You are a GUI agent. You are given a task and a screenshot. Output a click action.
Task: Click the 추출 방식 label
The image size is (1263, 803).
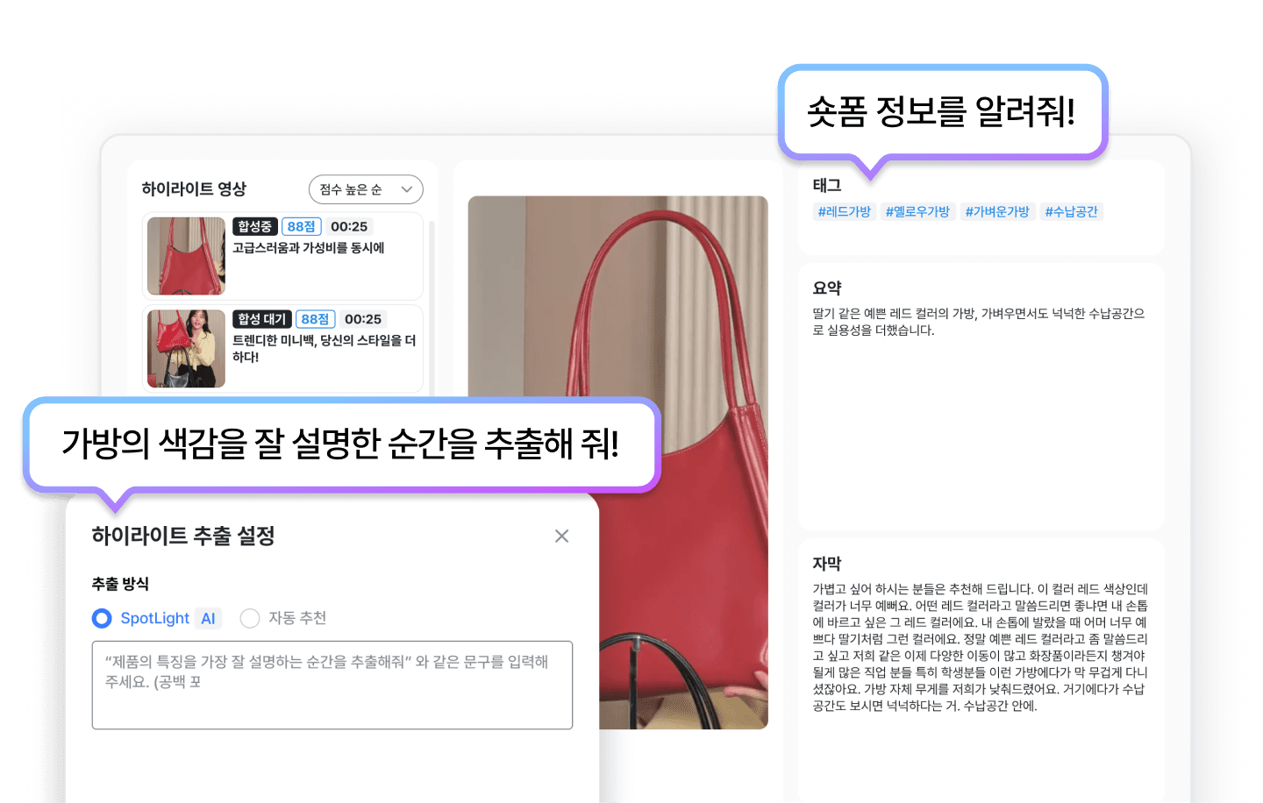120,584
